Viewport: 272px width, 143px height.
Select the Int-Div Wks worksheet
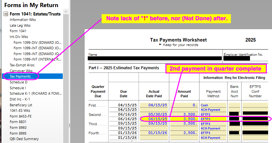19,37
